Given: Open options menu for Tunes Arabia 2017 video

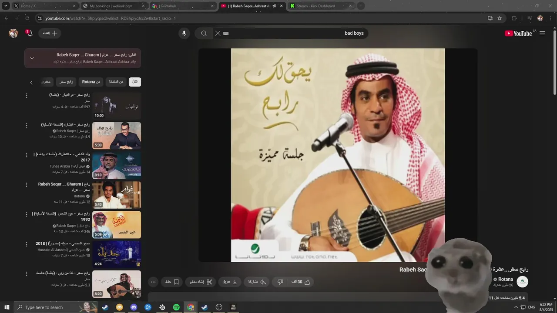Looking at the screenshot, I should [x=27, y=155].
